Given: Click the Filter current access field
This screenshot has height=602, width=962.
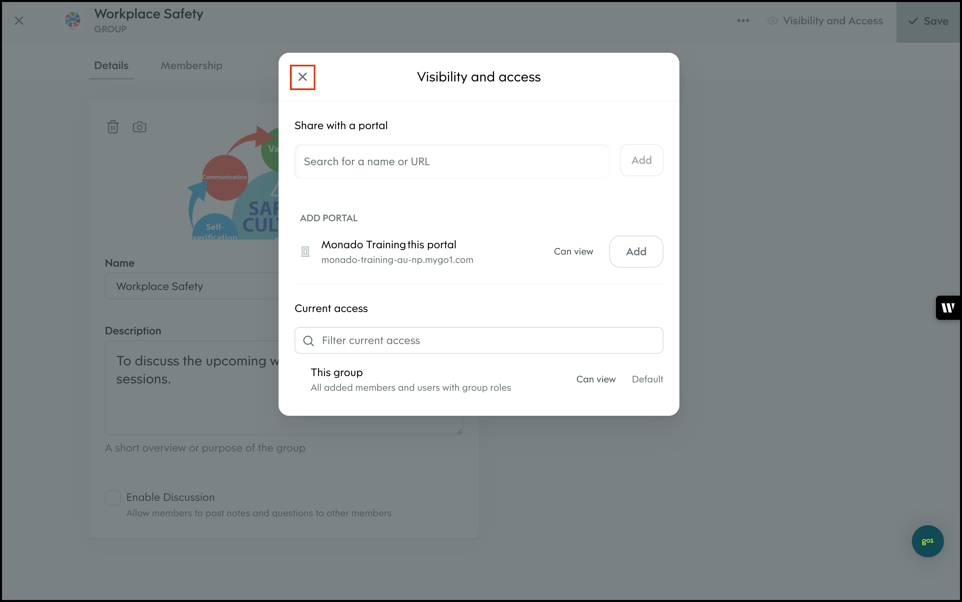Looking at the screenshot, I should coord(486,340).
